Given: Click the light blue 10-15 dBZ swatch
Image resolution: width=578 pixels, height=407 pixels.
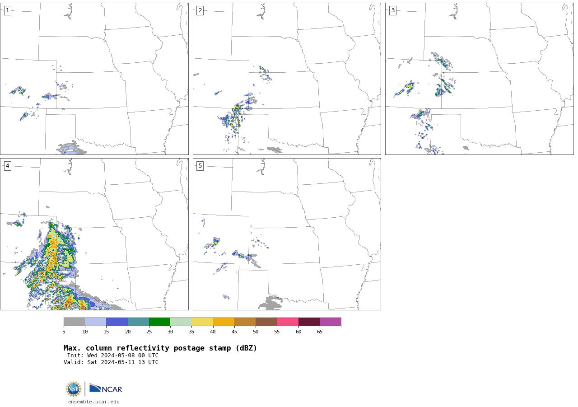Looking at the screenshot, I should [x=95, y=322].
